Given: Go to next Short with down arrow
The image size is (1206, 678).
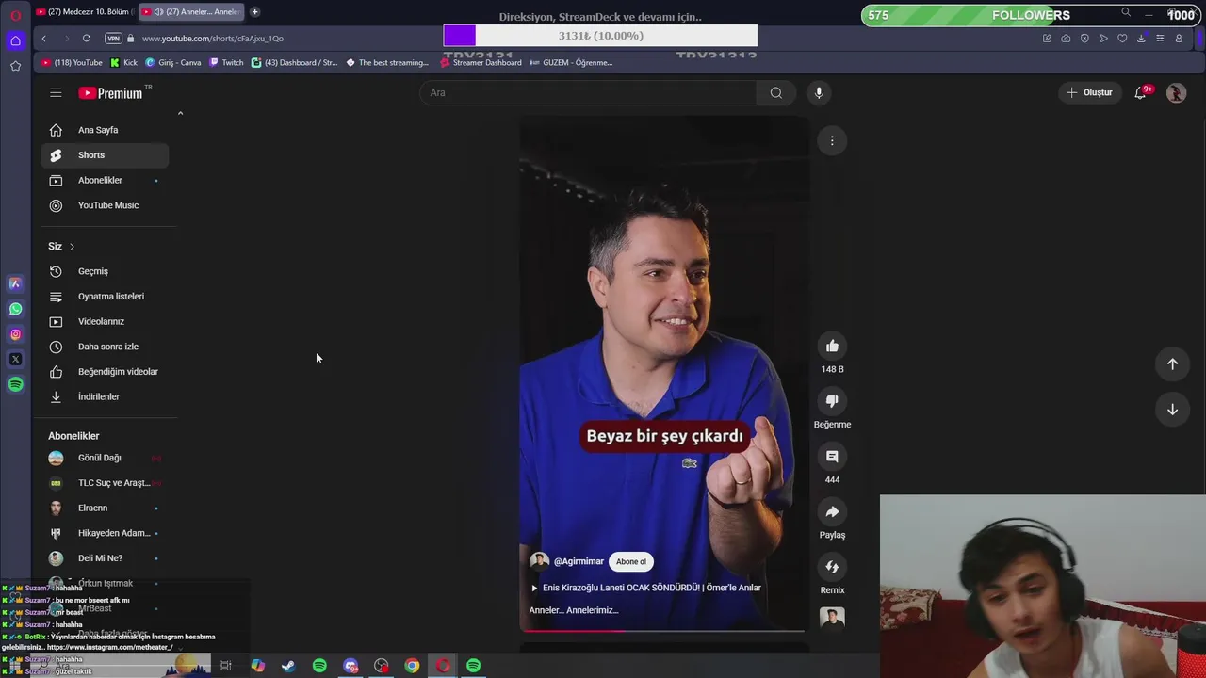Looking at the screenshot, I should tap(1172, 410).
